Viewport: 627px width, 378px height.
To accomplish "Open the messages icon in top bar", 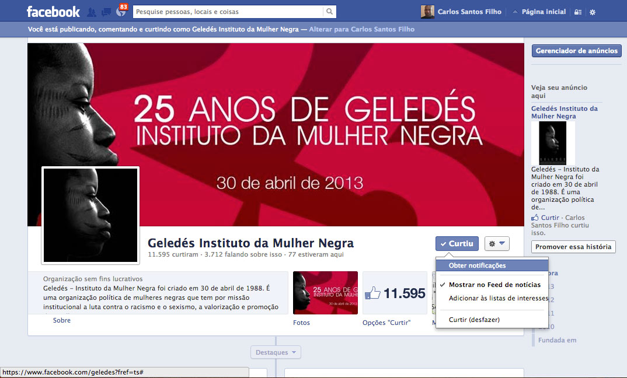I will tap(106, 12).
